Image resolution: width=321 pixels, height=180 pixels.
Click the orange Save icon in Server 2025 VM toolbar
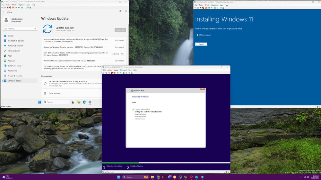point(13,8)
